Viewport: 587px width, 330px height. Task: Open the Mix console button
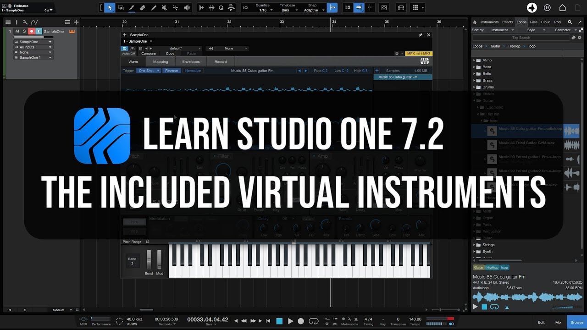558,322
